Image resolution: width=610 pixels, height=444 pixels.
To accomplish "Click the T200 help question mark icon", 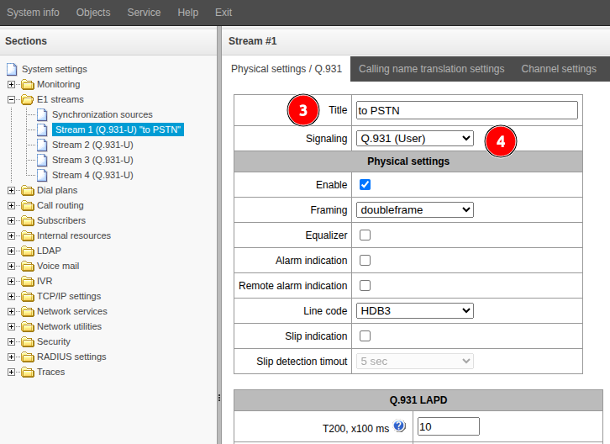I will click(399, 427).
